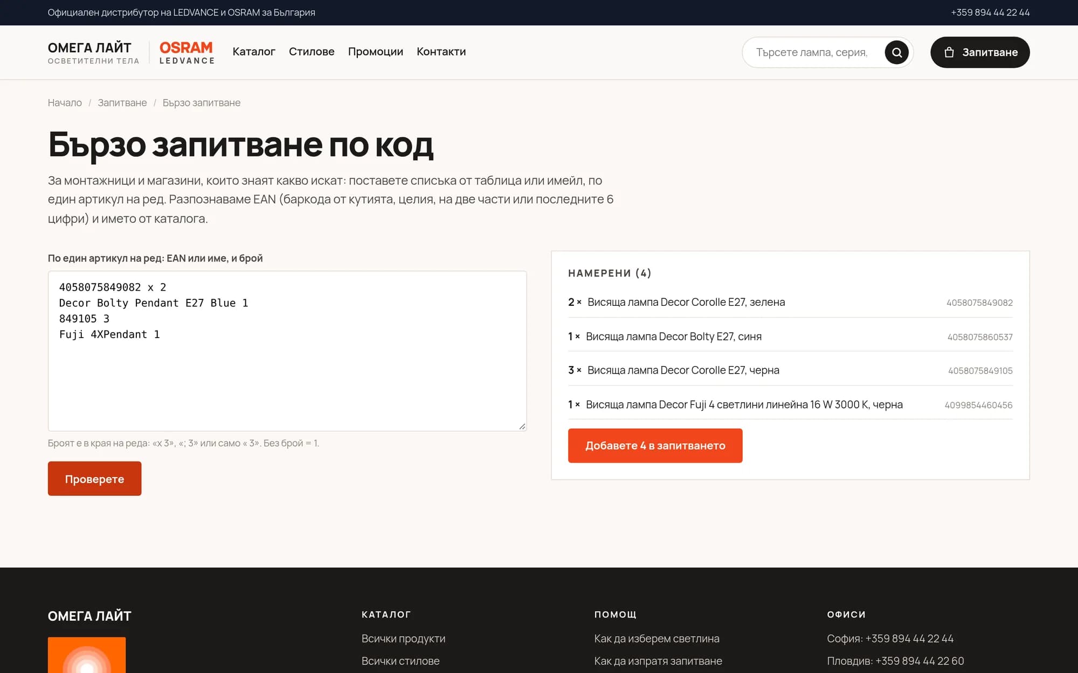Open the Промоции menu item
The width and height of the screenshot is (1078, 673).
[x=376, y=52]
